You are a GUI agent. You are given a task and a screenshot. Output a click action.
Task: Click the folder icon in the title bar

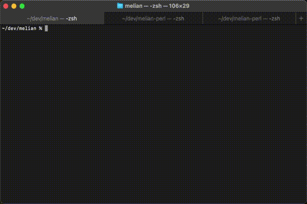pos(120,6)
